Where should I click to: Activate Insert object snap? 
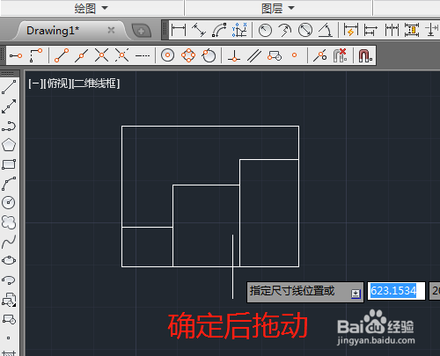pos(275,55)
